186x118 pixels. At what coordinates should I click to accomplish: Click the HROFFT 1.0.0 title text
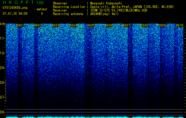(23, 2)
